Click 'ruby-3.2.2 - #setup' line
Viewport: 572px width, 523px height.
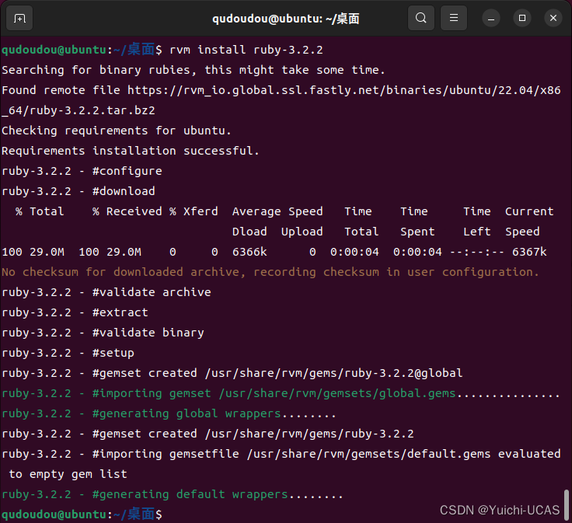coord(68,353)
